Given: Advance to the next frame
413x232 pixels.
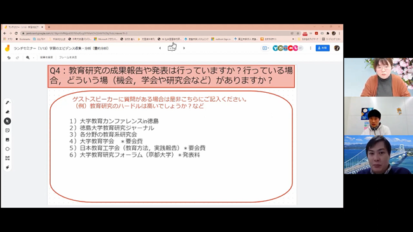Looking at the screenshot, I should tap(184, 48).
